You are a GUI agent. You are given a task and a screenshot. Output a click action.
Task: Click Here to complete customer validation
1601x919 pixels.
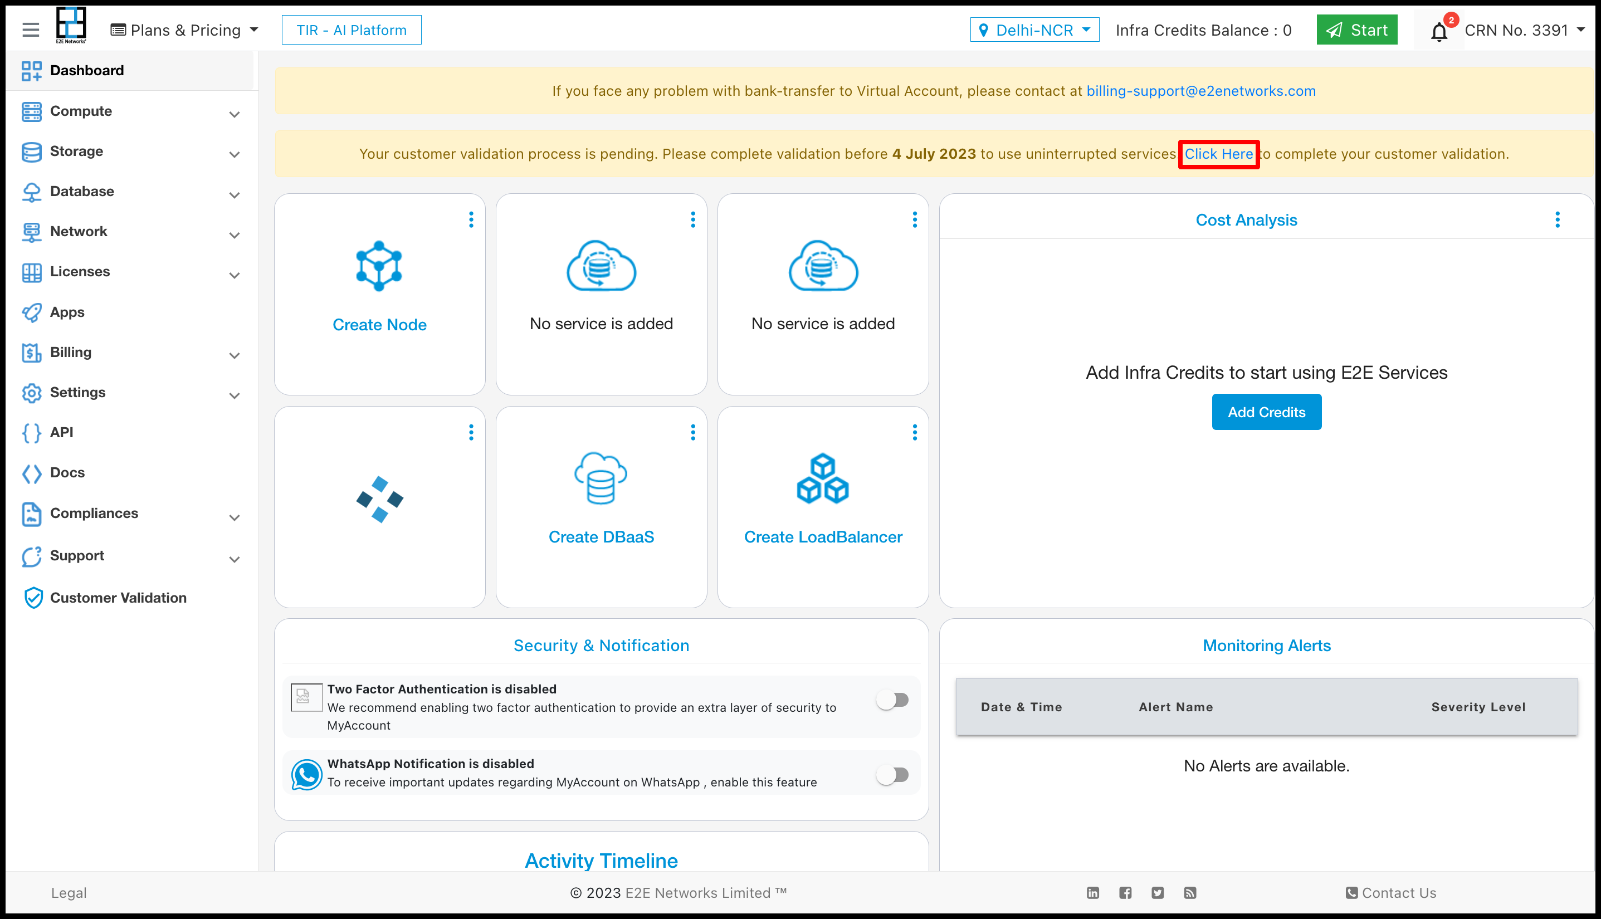[1219, 153]
